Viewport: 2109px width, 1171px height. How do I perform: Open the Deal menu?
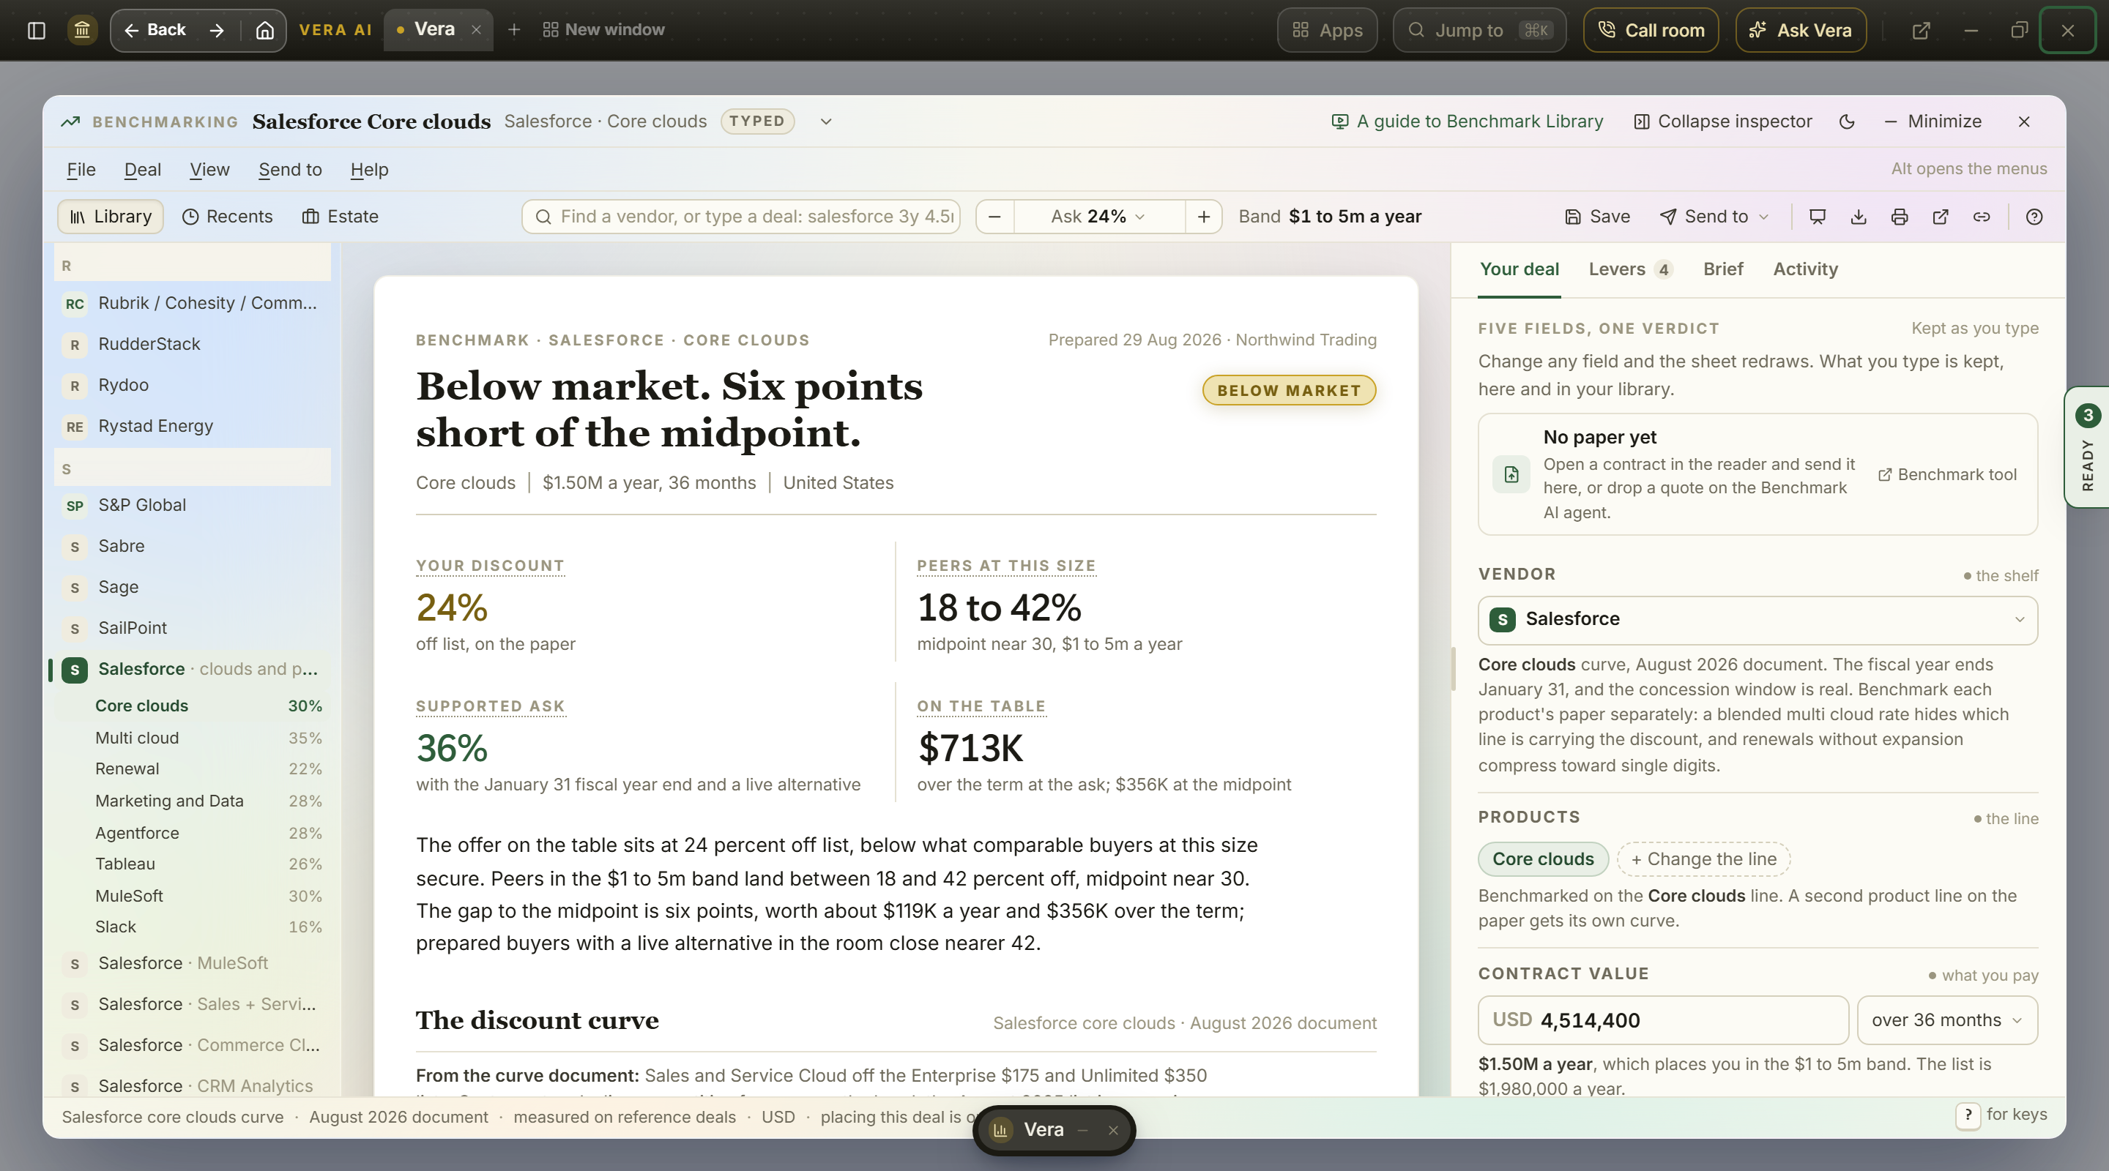click(143, 169)
